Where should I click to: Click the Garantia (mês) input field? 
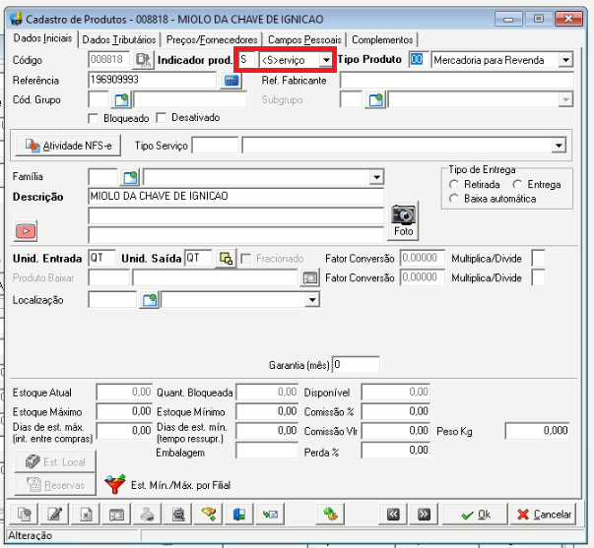[356, 364]
